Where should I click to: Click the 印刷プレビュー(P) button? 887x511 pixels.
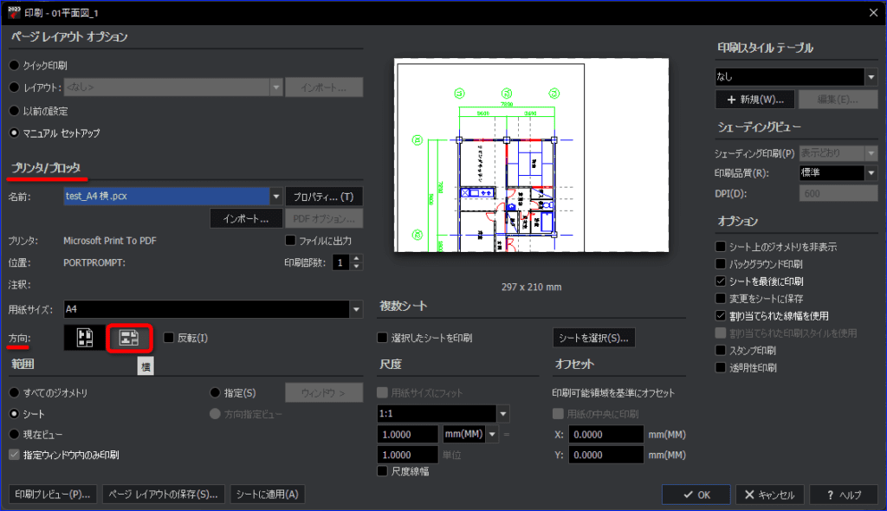coord(53,494)
